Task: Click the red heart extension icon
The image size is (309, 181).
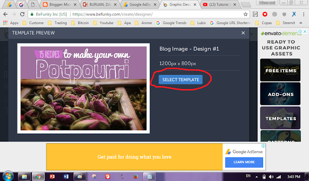Action: click(x=265, y=14)
